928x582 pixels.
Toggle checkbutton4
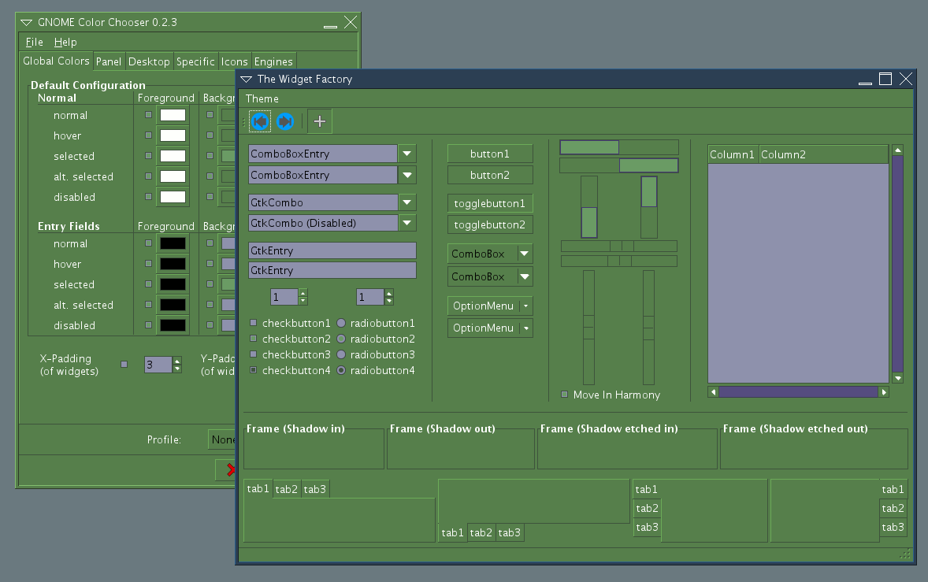point(254,369)
